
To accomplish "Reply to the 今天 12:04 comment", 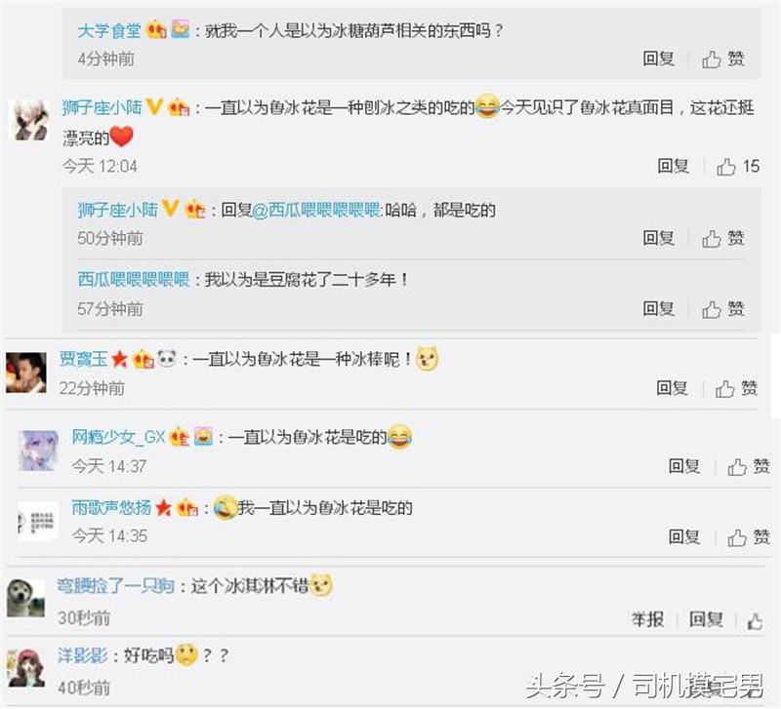I will [x=673, y=166].
